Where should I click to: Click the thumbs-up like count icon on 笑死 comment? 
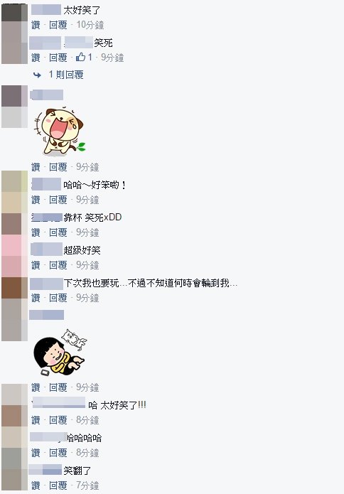pyautogui.click(x=80, y=58)
